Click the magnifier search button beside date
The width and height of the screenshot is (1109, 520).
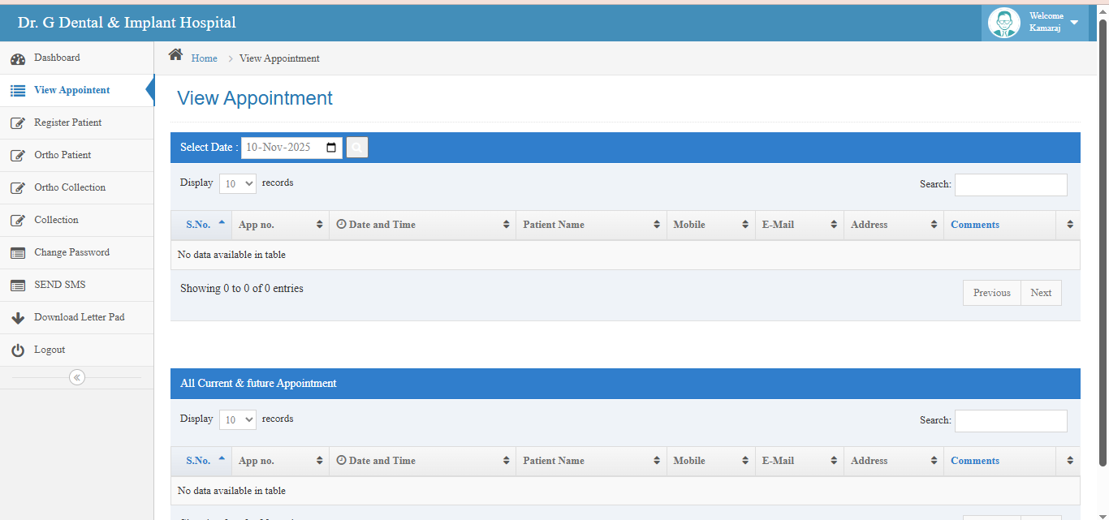357,148
